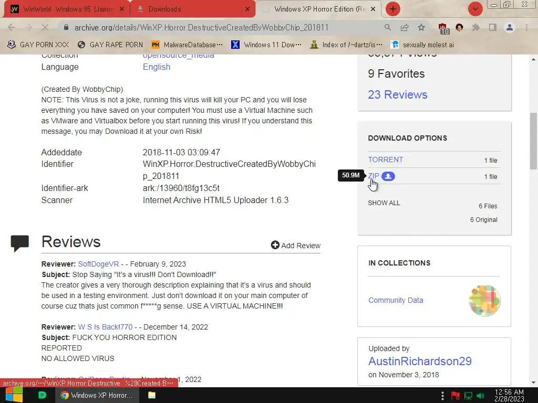Go back to the previous page

coord(12,27)
